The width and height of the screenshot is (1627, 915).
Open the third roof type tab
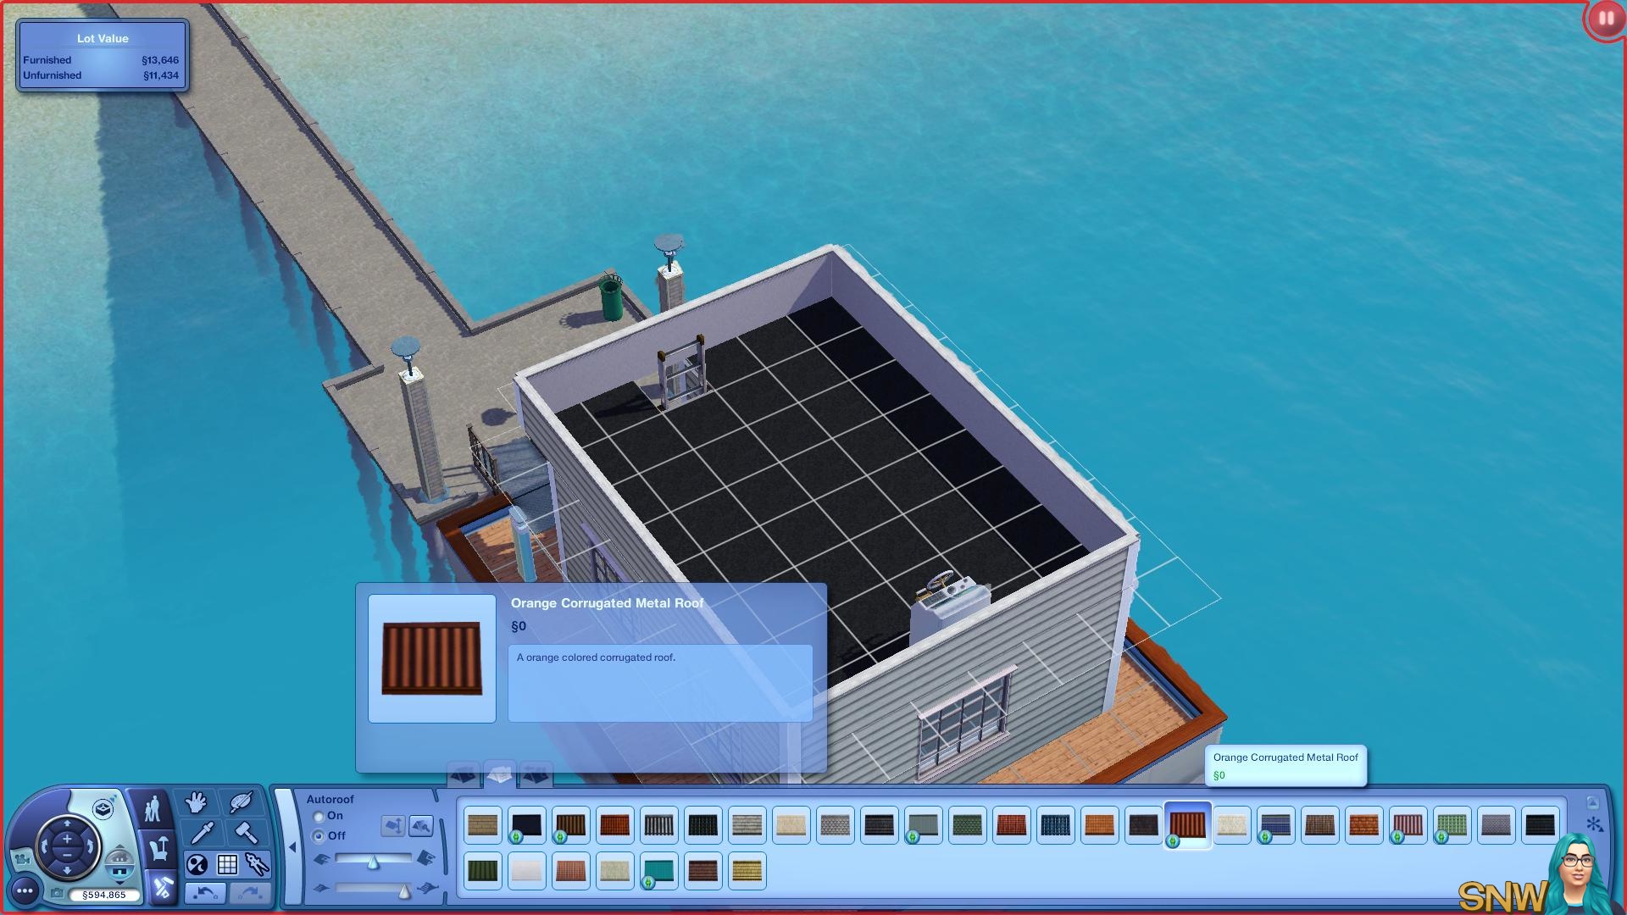coord(536,774)
